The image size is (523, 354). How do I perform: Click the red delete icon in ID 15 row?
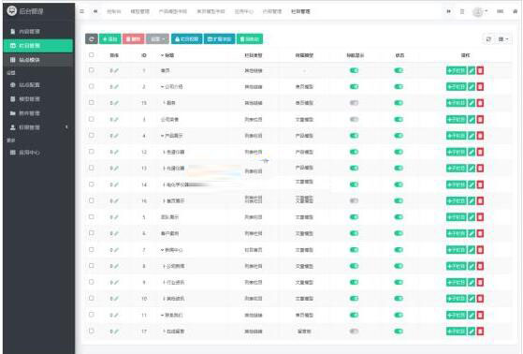pos(480,103)
